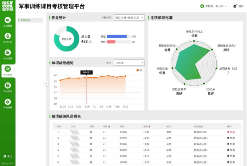Screen dimensions: 247x166
Task: Click the 3-29 data point on the trend line
Action: coord(86,77)
